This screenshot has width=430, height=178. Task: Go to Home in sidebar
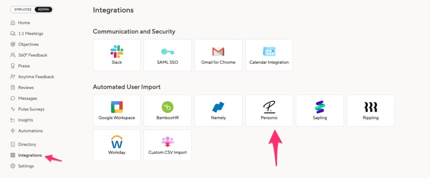coord(24,23)
